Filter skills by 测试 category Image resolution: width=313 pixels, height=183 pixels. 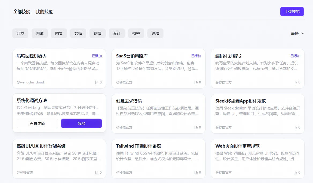tap(39, 33)
